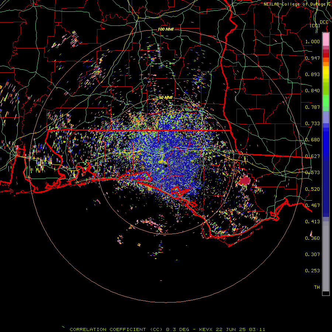Click the TH threshold label
332x332 pixels.
coord(317,287)
